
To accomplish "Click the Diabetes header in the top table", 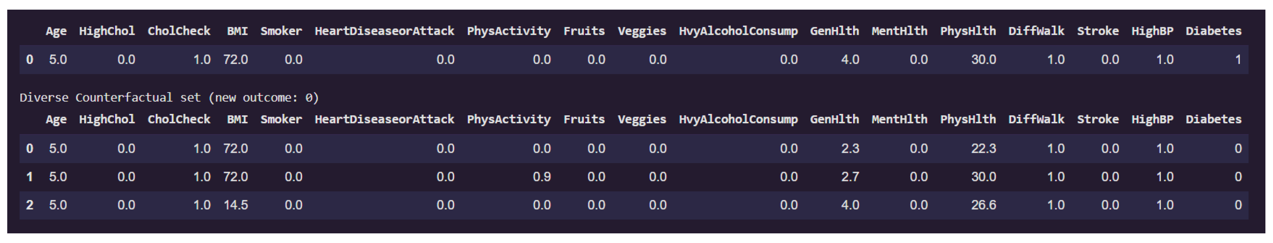I will tap(1213, 31).
